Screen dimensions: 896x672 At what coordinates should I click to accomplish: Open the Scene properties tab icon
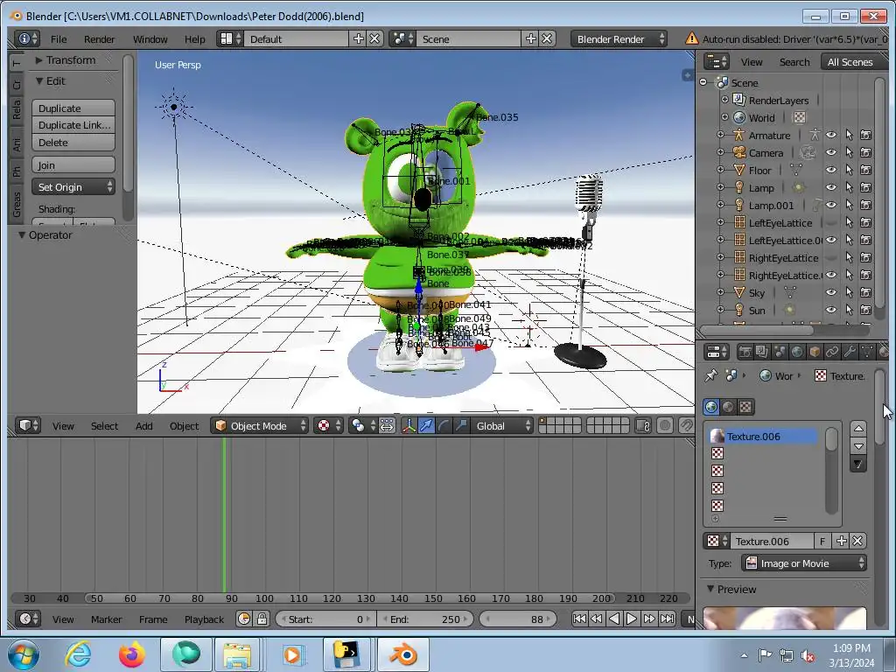click(780, 352)
